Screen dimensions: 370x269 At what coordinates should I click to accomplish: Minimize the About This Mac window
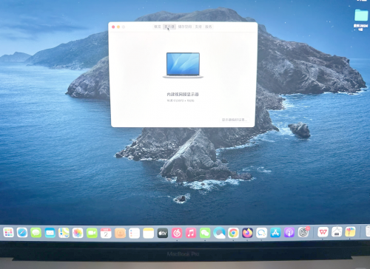tap(118, 27)
